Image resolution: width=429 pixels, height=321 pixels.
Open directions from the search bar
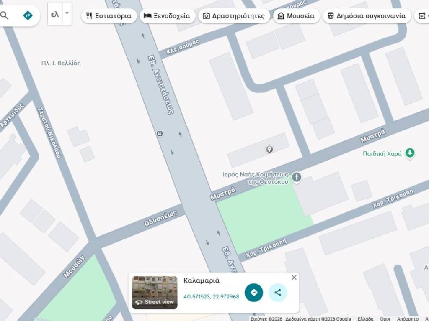28,16
